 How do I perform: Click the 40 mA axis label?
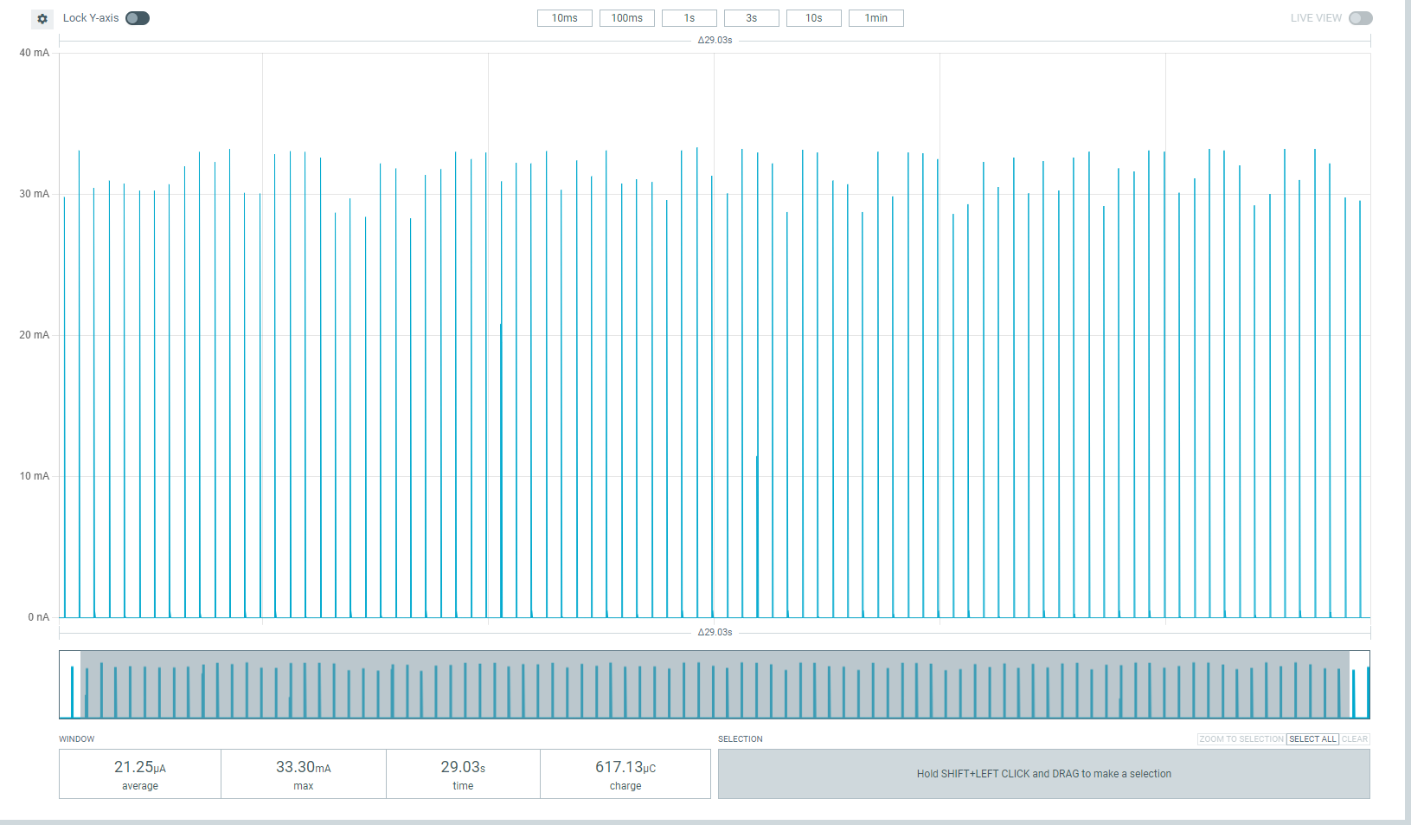(35, 53)
